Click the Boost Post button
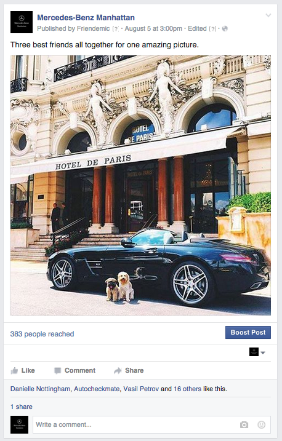Viewport: 282px width, 441px height. [248, 332]
